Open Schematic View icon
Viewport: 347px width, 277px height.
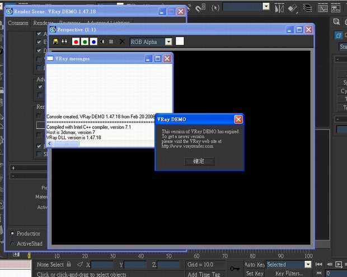point(336,8)
